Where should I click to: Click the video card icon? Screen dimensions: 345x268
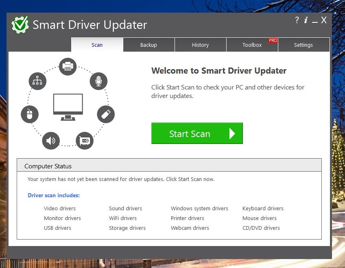[x=85, y=141]
